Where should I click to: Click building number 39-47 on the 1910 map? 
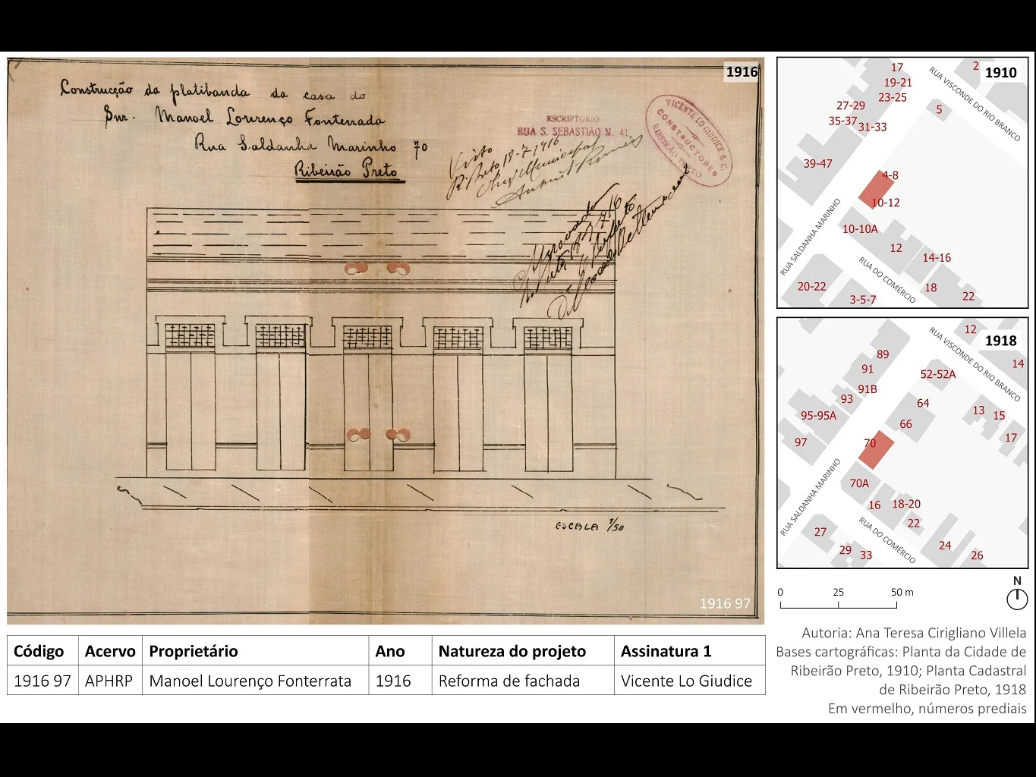[x=817, y=163]
